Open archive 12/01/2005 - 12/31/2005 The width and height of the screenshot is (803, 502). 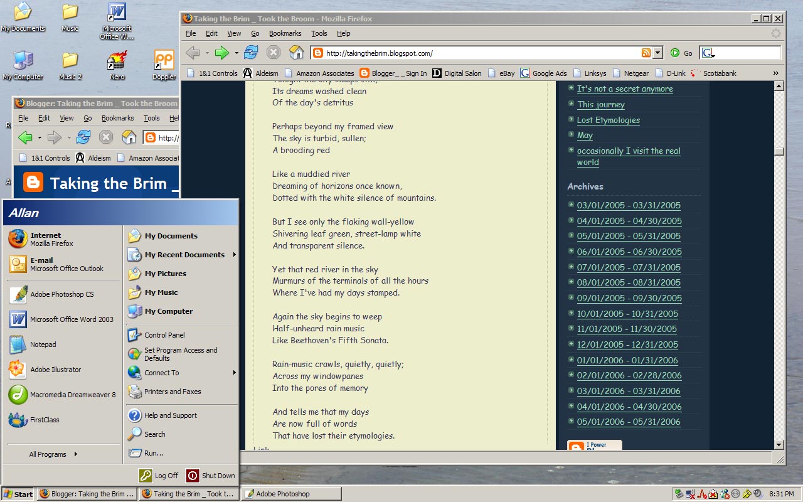point(627,344)
